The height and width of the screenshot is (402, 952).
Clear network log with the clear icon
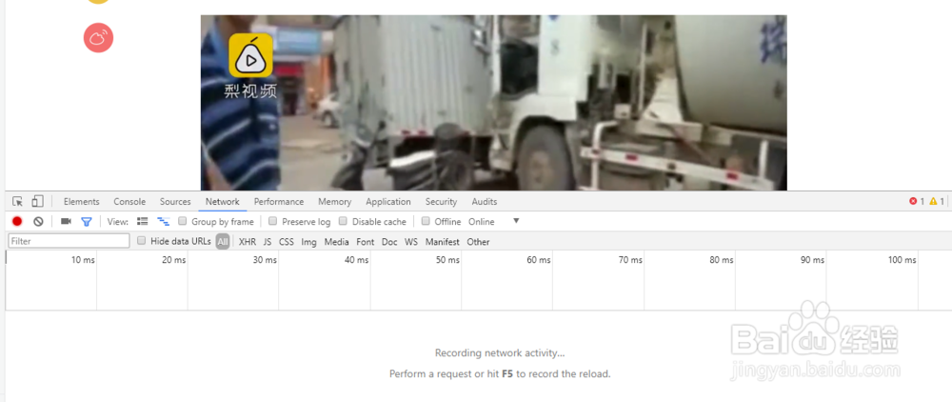38,222
